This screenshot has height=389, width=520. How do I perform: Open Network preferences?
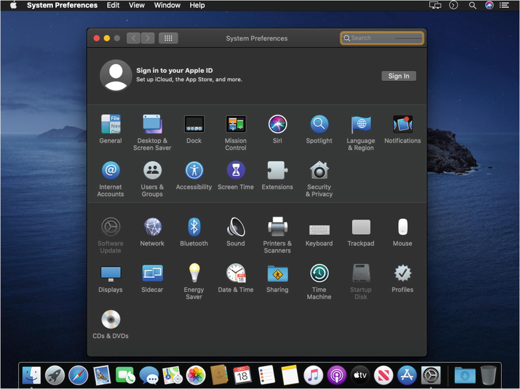coord(152,227)
